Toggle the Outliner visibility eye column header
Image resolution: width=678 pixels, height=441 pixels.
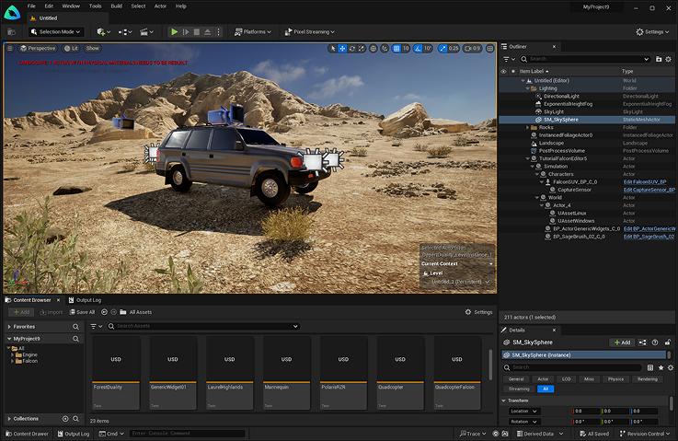(503, 72)
